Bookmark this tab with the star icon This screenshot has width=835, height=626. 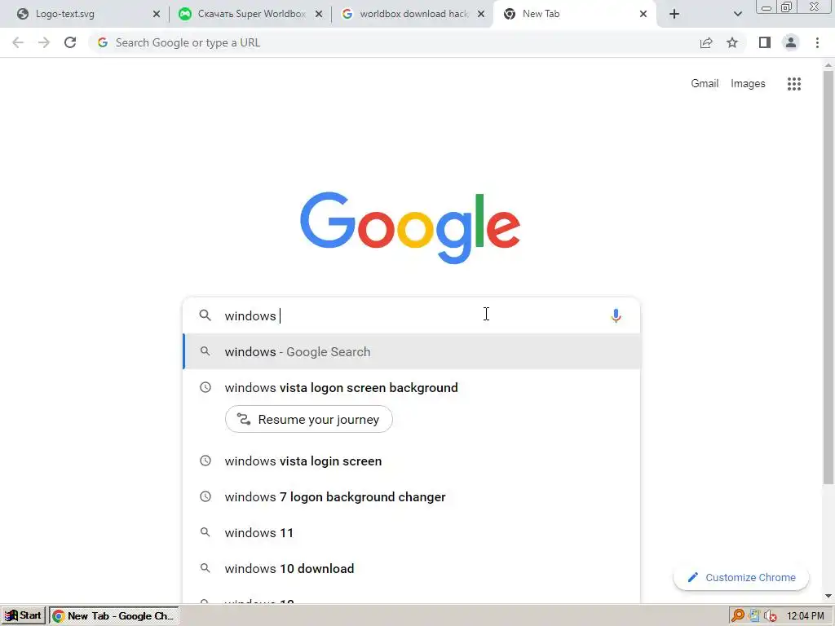point(732,42)
